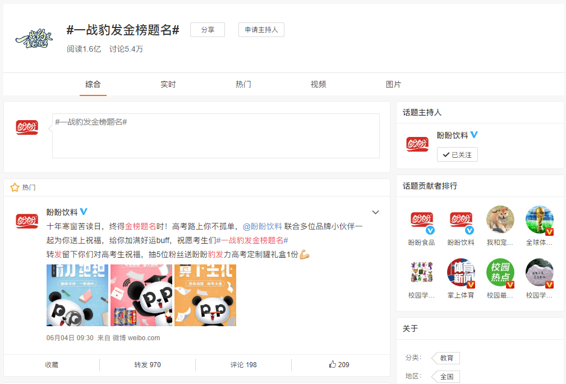The height and width of the screenshot is (384, 566).
Task: Open the #一战豹发金榜题名# hashtag link in the post
Action: point(252,240)
